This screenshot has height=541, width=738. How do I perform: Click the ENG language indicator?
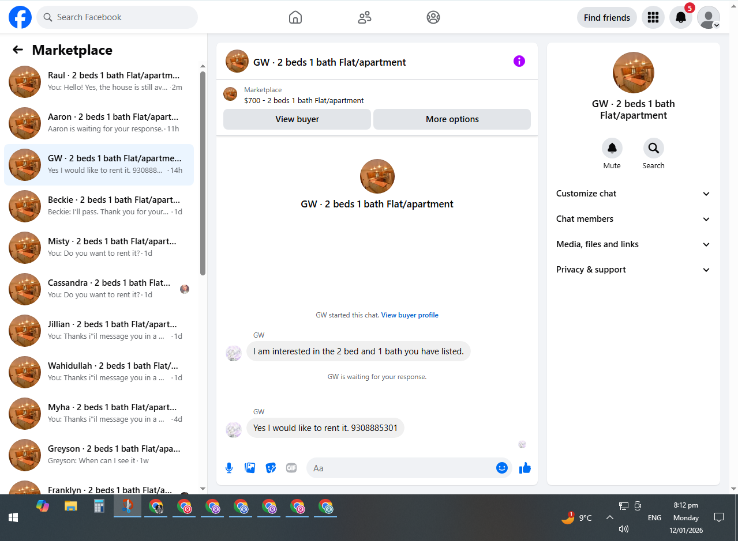654,518
